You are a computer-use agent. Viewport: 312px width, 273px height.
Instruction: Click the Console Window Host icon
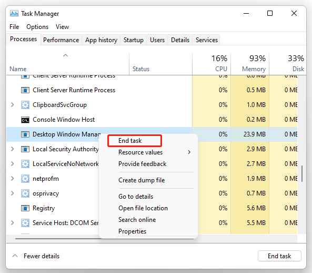[x=25, y=120]
